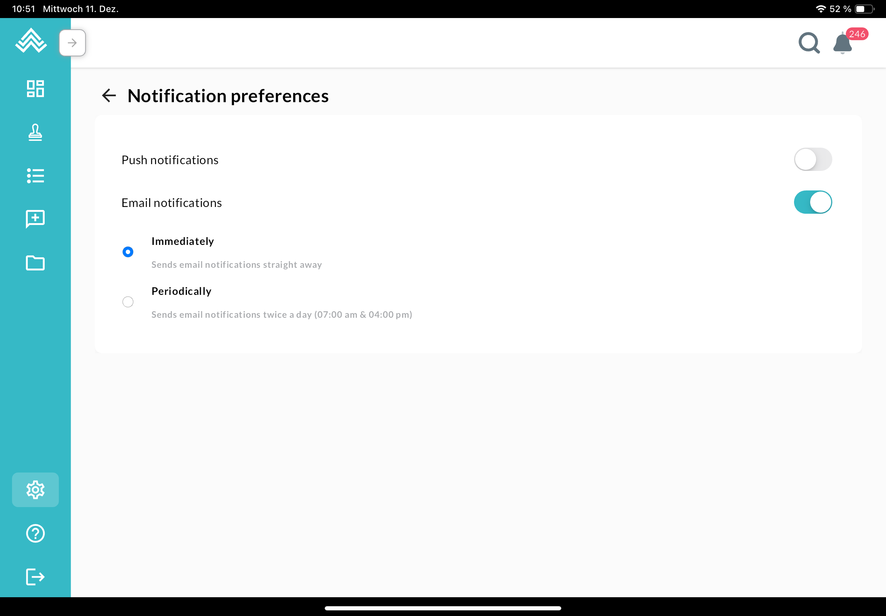Click the Periodically option label
The width and height of the screenshot is (886, 616).
(x=181, y=291)
